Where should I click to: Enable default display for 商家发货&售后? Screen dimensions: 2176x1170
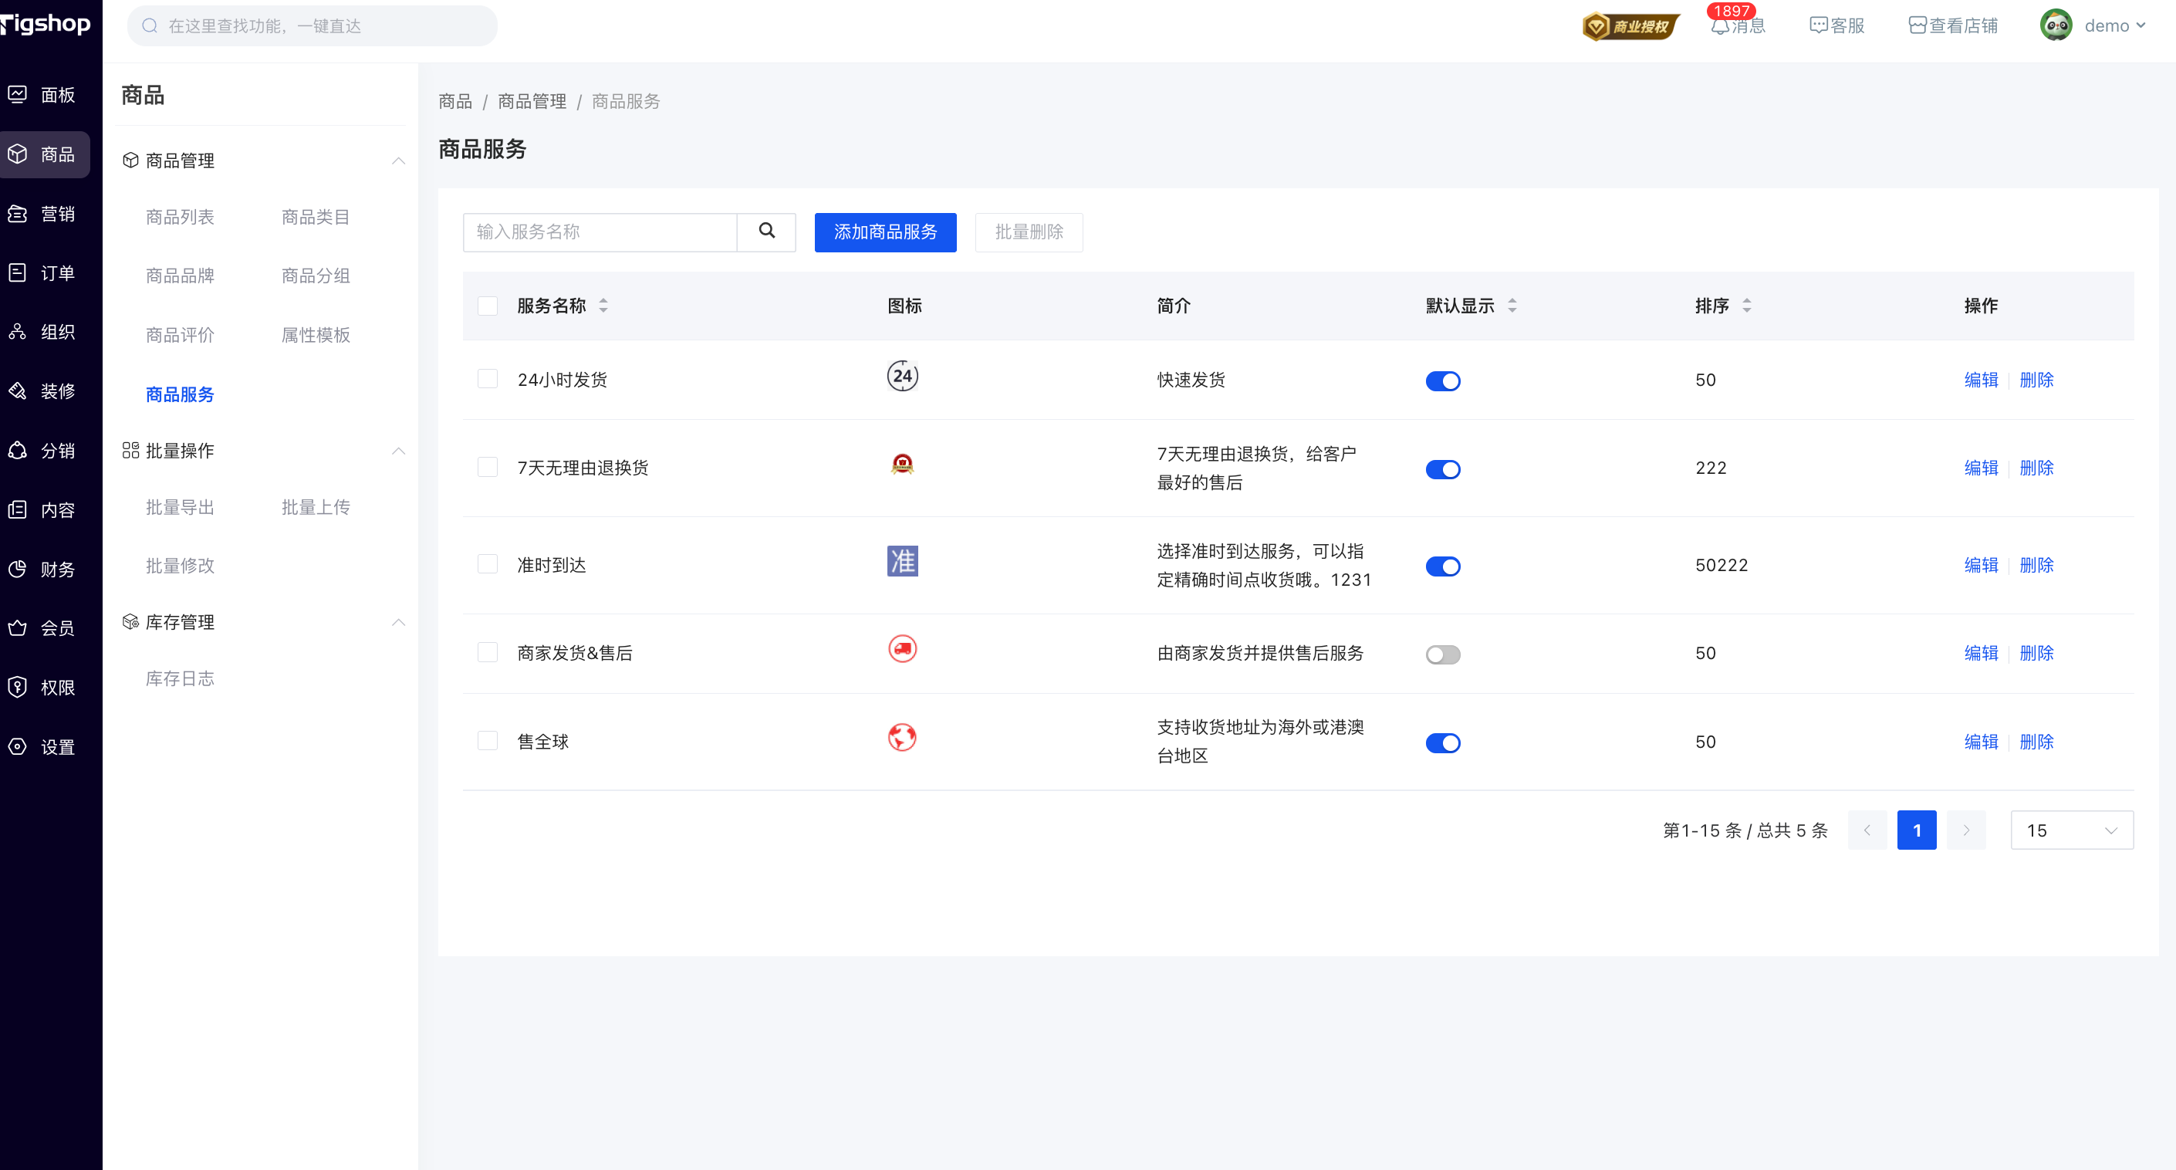pyautogui.click(x=1442, y=654)
